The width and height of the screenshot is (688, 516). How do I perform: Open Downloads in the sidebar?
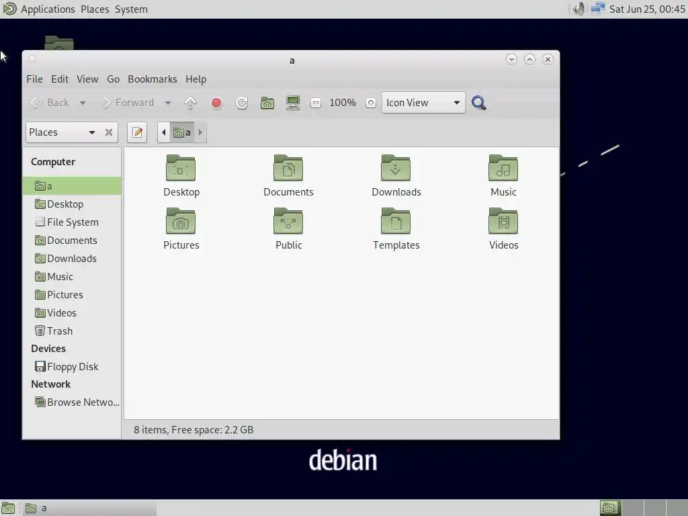pos(72,259)
